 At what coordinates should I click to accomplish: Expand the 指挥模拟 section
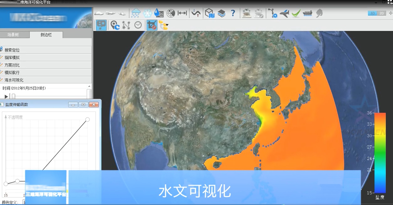(46, 57)
